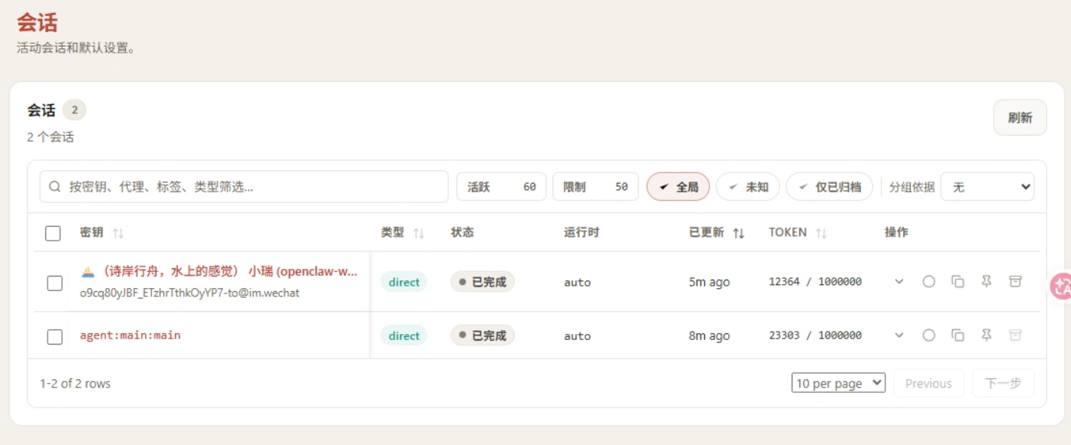1071x445 pixels.
Task: Click the 8m ago updated time
Action: [x=709, y=335]
